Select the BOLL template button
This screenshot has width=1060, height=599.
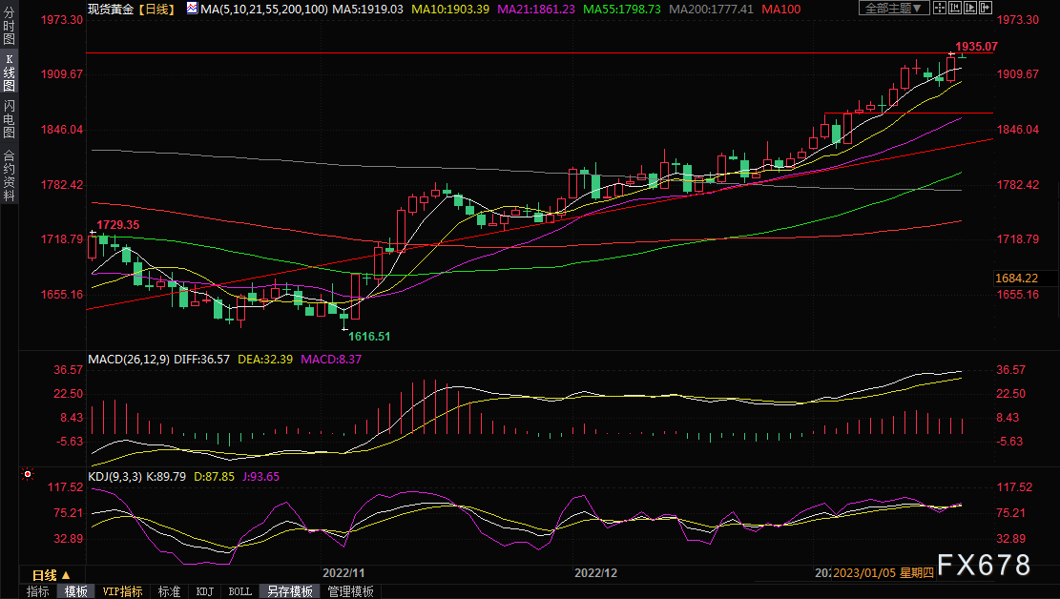coord(239,591)
